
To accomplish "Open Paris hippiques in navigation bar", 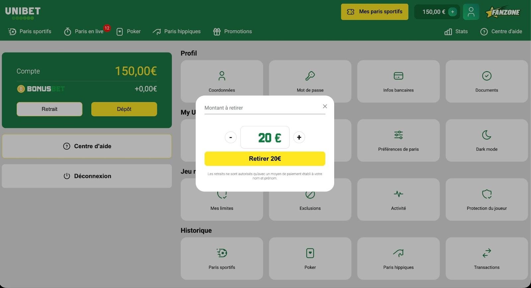I will tap(177, 31).
